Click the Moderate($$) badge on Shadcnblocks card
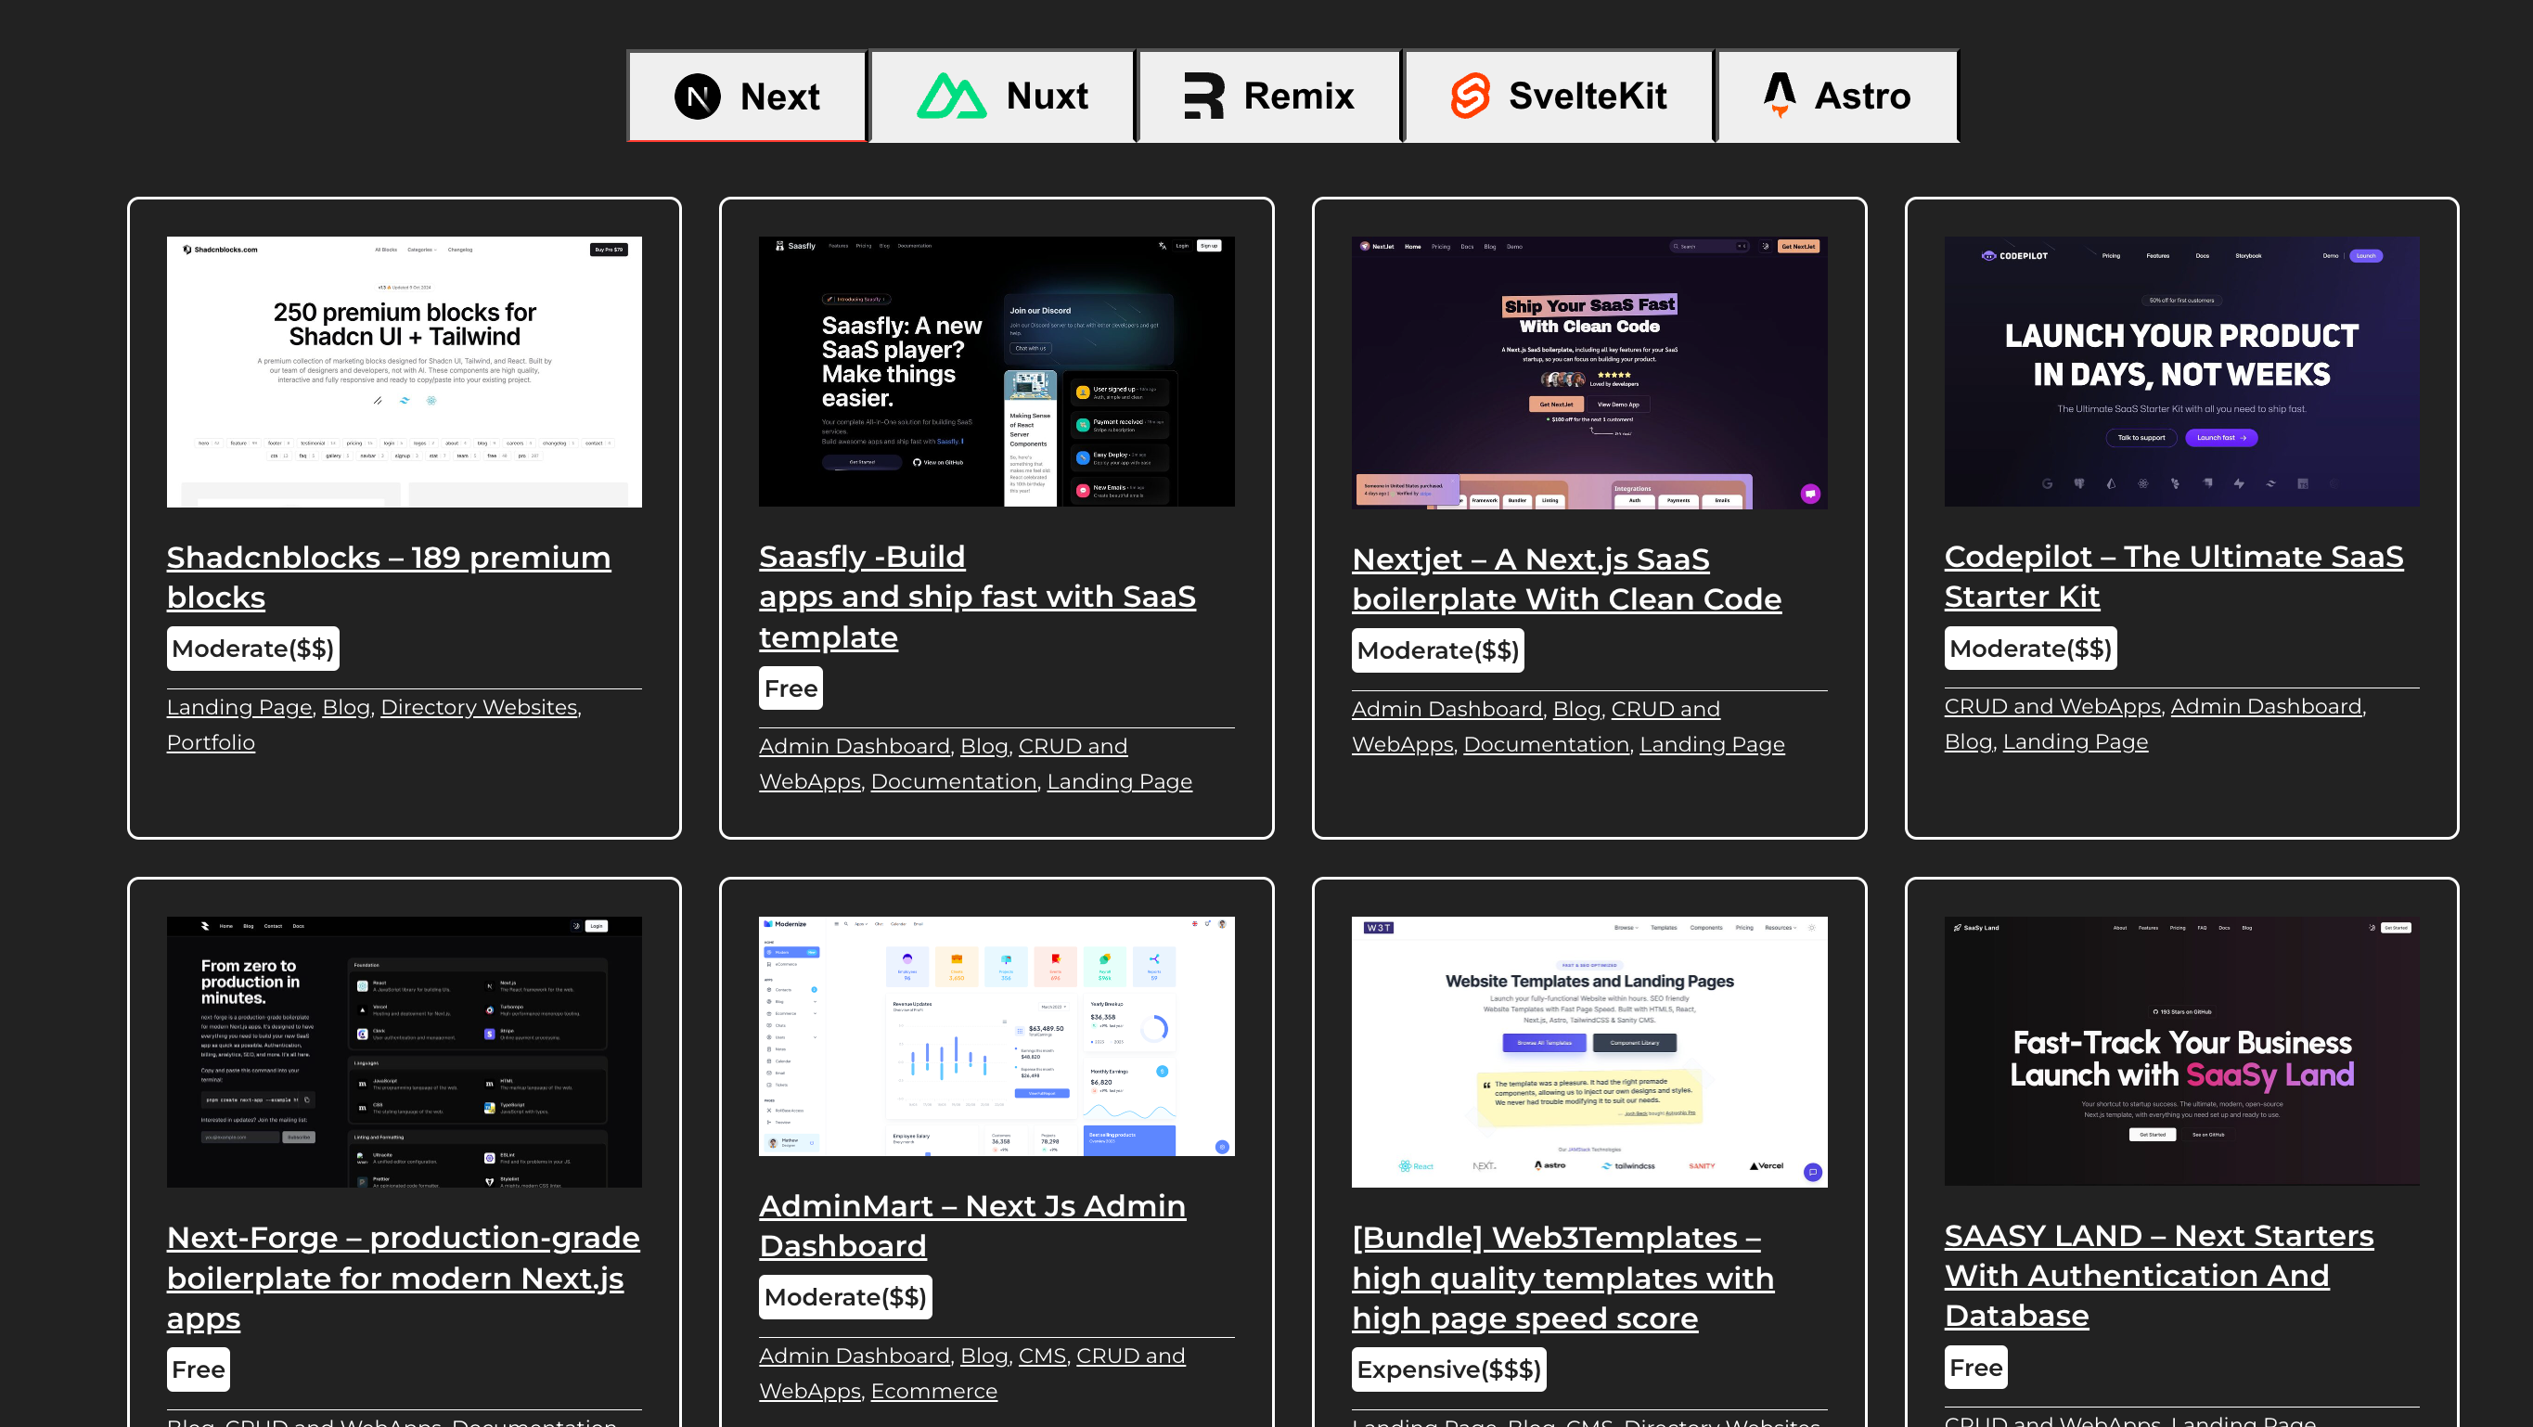2533x1427 pixels. click(x=252, y=649)
